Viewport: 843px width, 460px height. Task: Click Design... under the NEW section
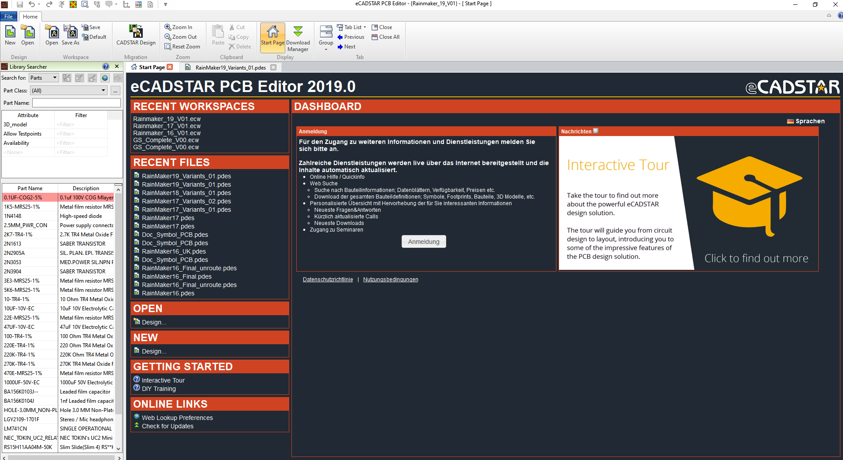[x=154, y=351]
